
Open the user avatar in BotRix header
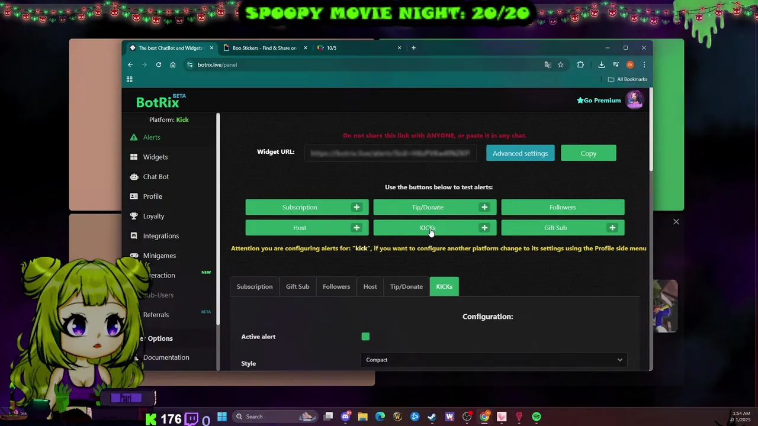click(x=634, y=100)
